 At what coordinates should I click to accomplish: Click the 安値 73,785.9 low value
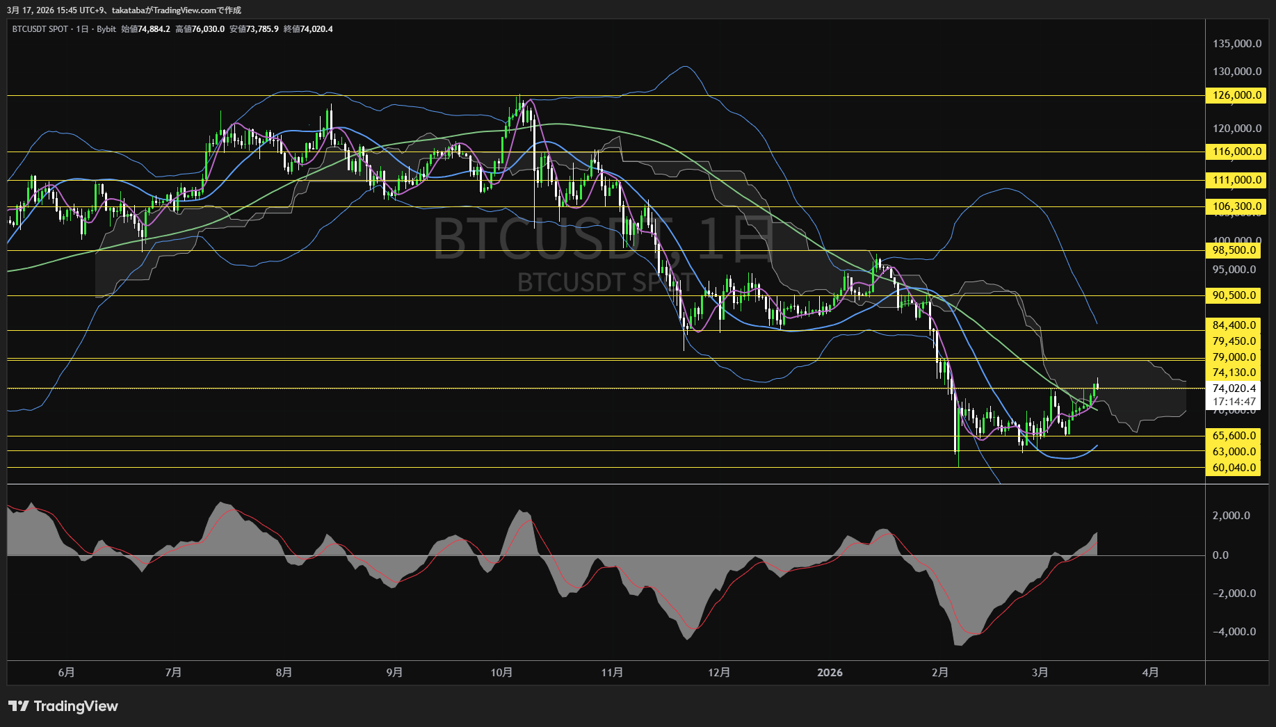coord(255,29)
